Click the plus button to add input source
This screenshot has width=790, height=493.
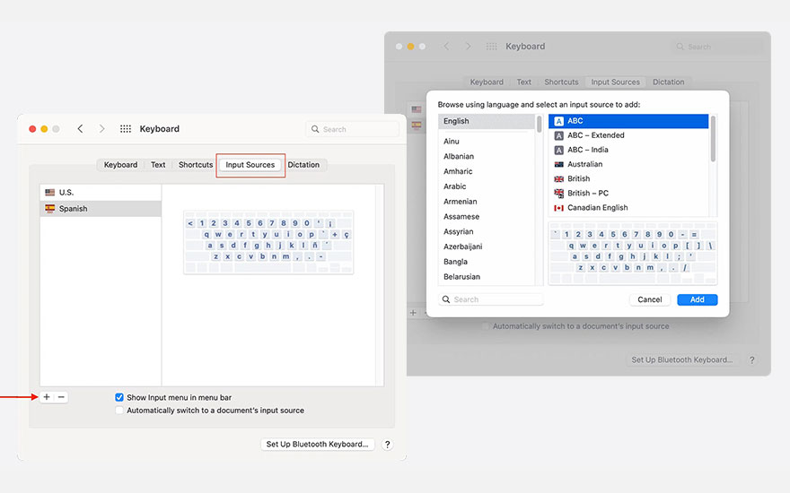point(47,397)
